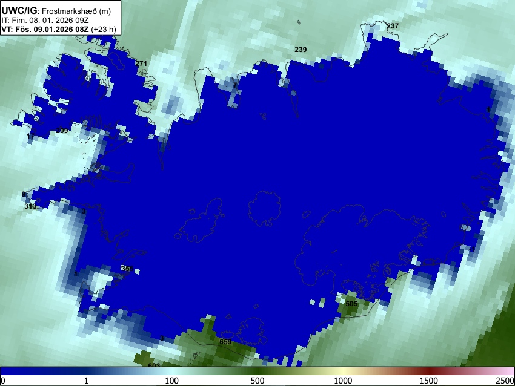Select the 'IT: Fim. 08. 01. 2026 09Z' line
The image size is (515, 386).
coord(45,21)
